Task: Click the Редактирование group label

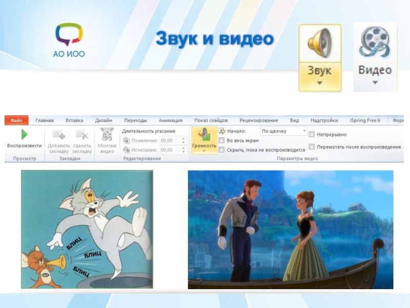Action: [142, 159]
